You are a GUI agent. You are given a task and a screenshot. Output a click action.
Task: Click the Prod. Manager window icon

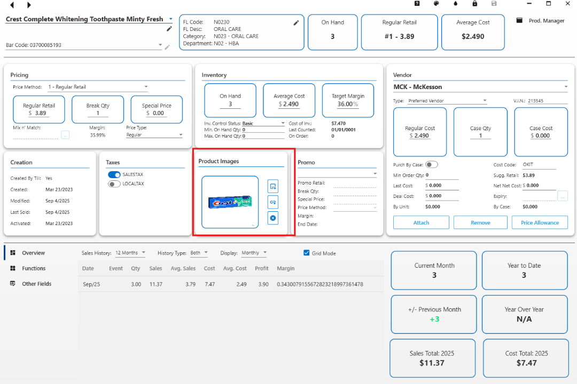tap(519, 21)
